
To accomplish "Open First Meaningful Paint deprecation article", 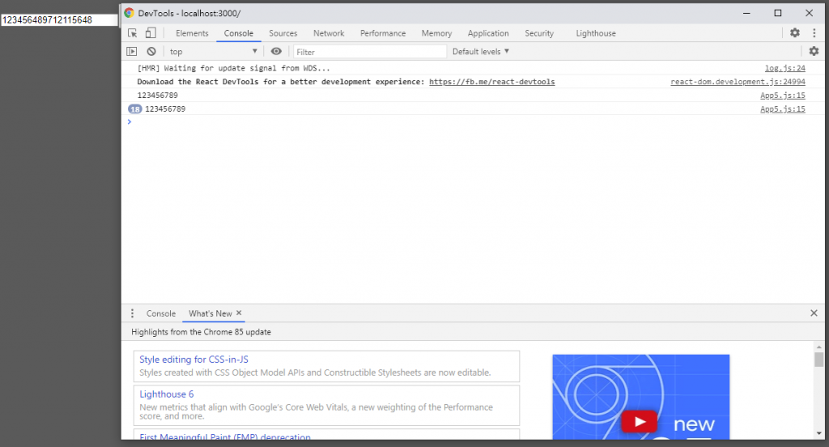I will pos(225,436).
